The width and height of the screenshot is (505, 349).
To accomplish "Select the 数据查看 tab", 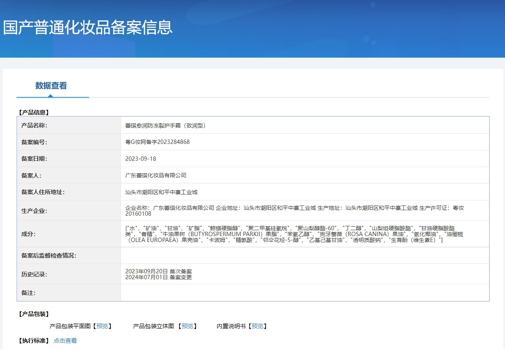I will pos(51,86).
